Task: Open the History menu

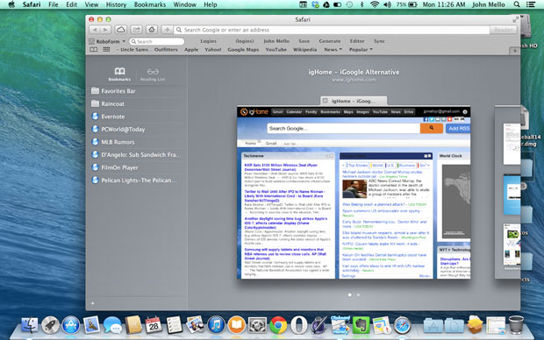Action: coord(116,4)
